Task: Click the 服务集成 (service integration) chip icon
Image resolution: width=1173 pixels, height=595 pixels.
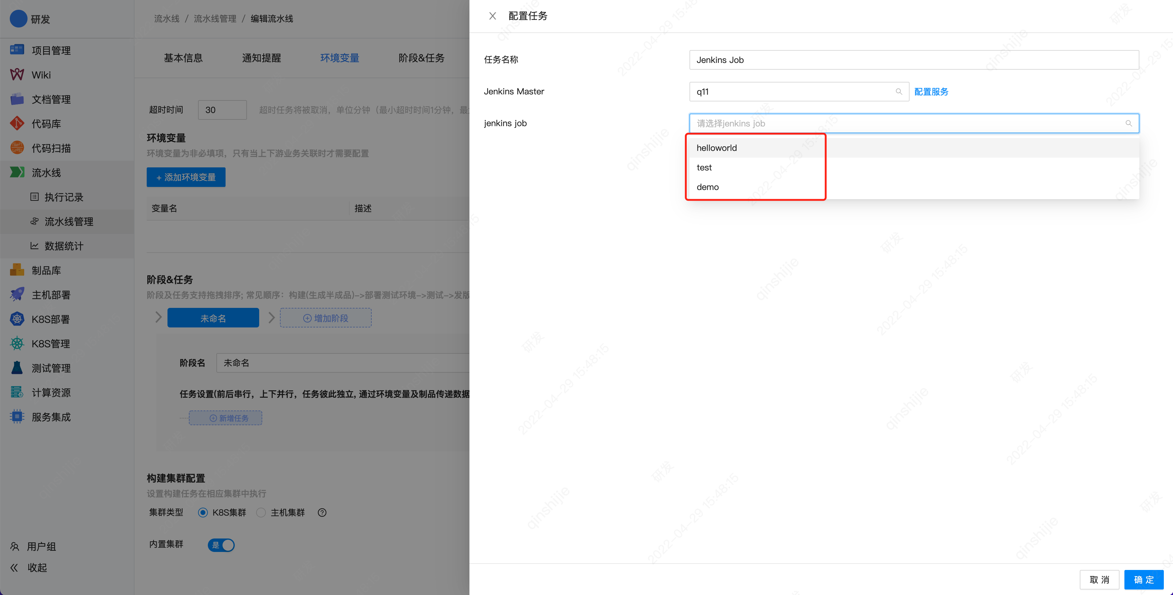Action: point(17,417)
